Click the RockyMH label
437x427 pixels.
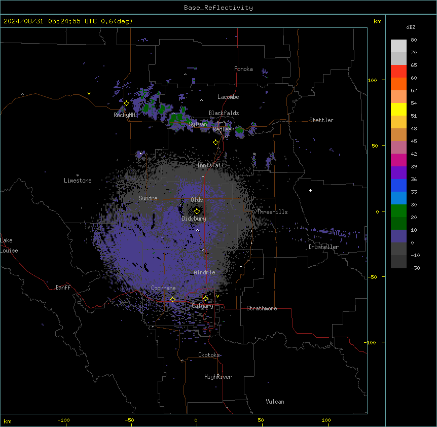coord(124,115)
